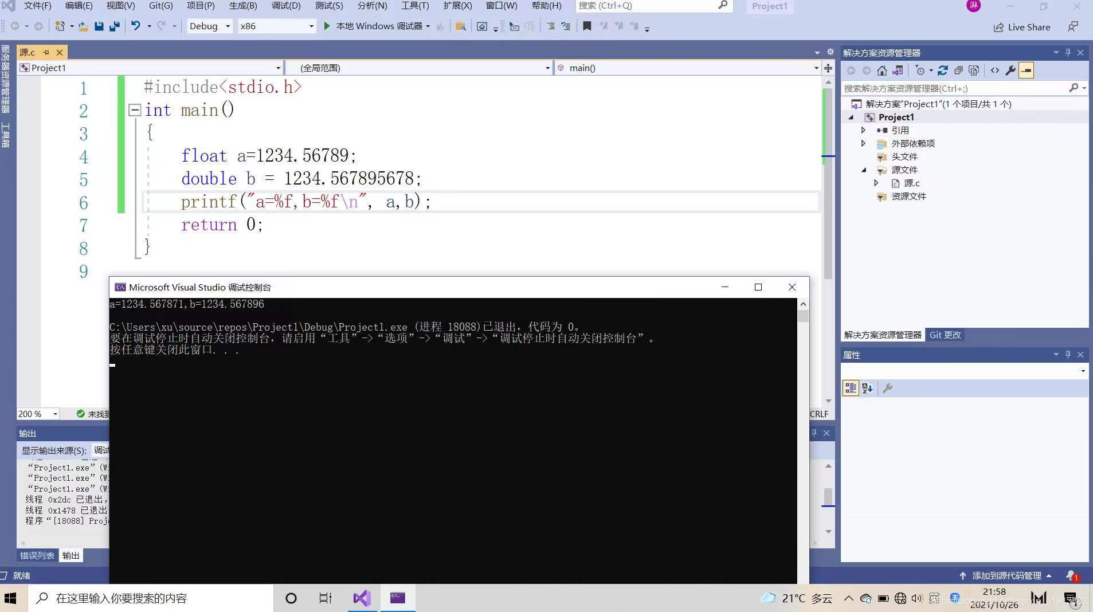
Task: Save the current file with the disk icon
Action: (x=99, y=26)
